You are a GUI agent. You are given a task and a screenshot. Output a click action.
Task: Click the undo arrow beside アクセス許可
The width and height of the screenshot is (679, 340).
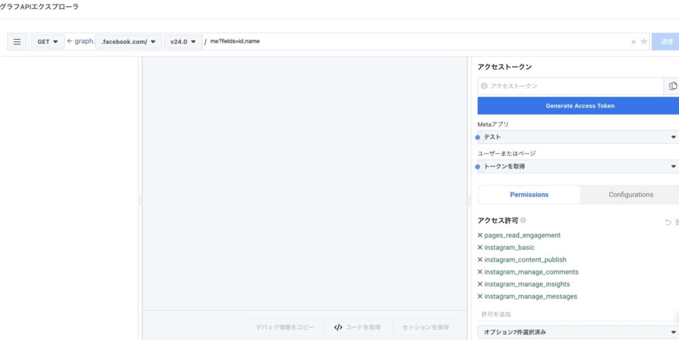668,222
